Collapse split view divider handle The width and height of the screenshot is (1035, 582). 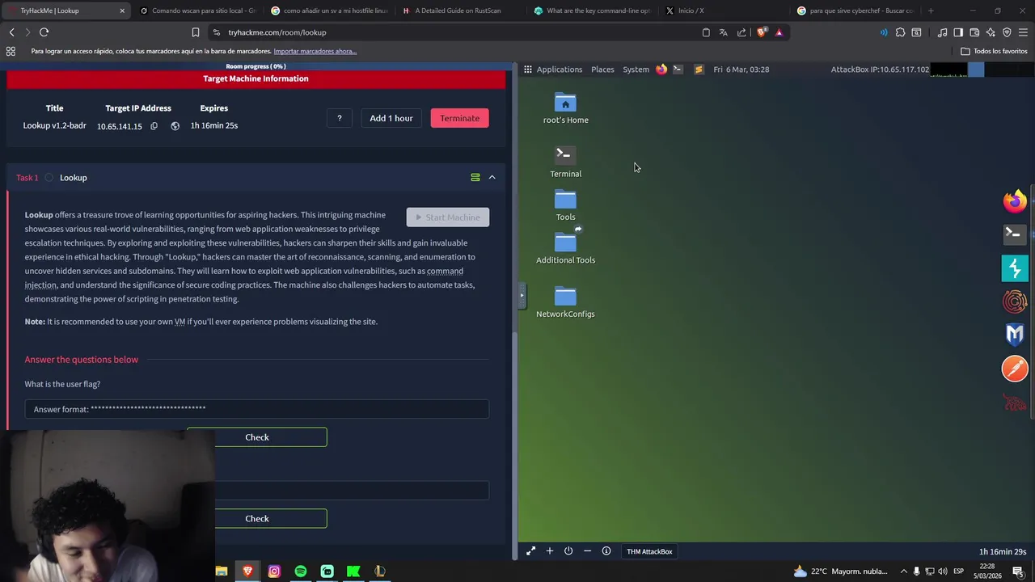(522, 295)
